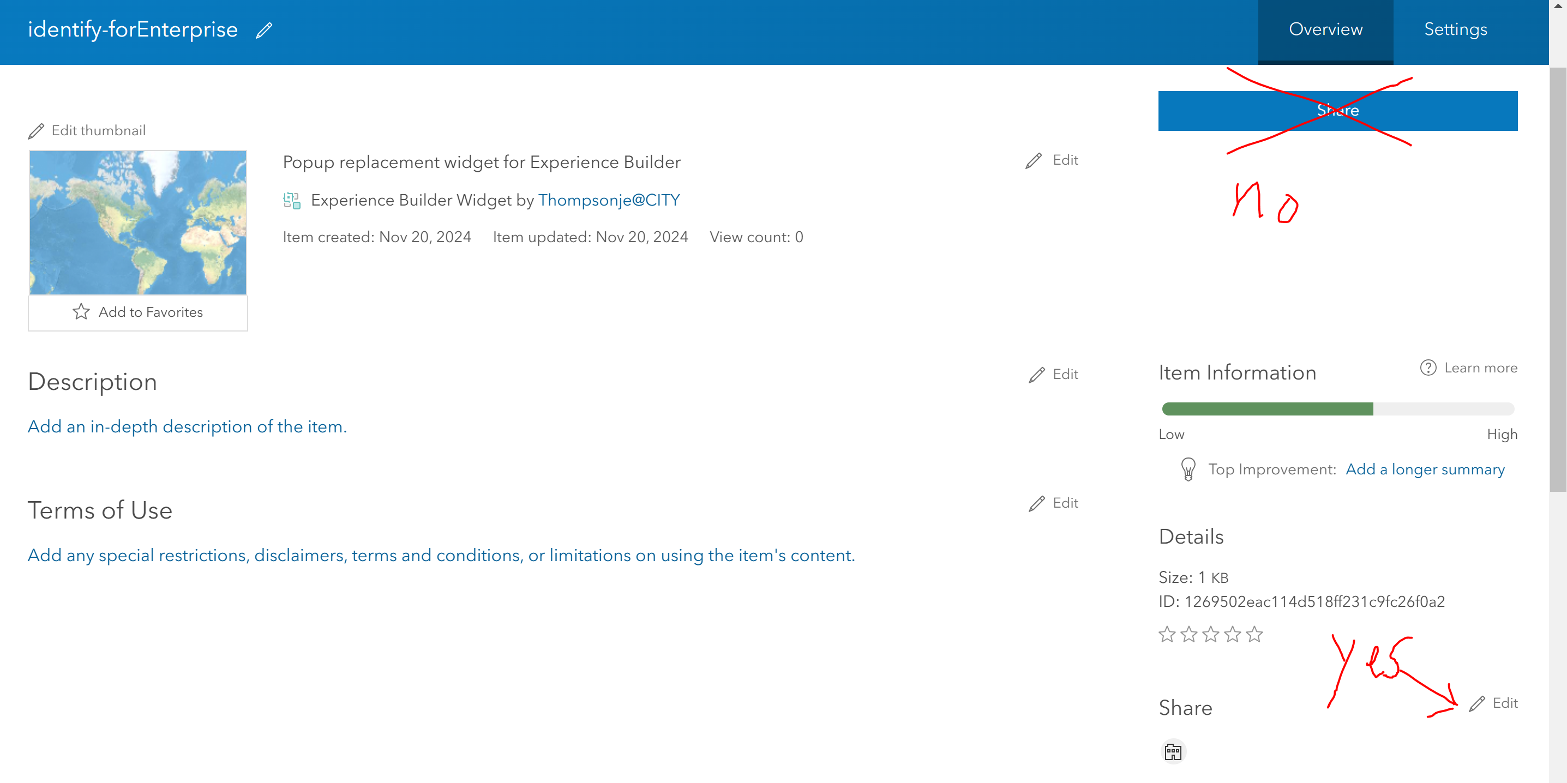This screenshot has height=783, width=1567.
Task: Click the blue Share button
Action: [x=1338, y=110]
